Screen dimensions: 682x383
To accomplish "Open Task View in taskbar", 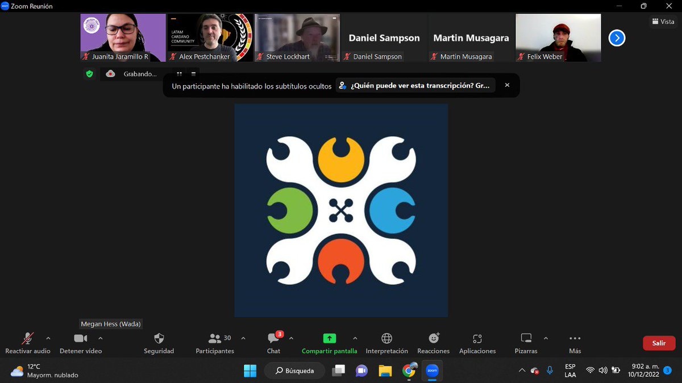I will (338, 371).
